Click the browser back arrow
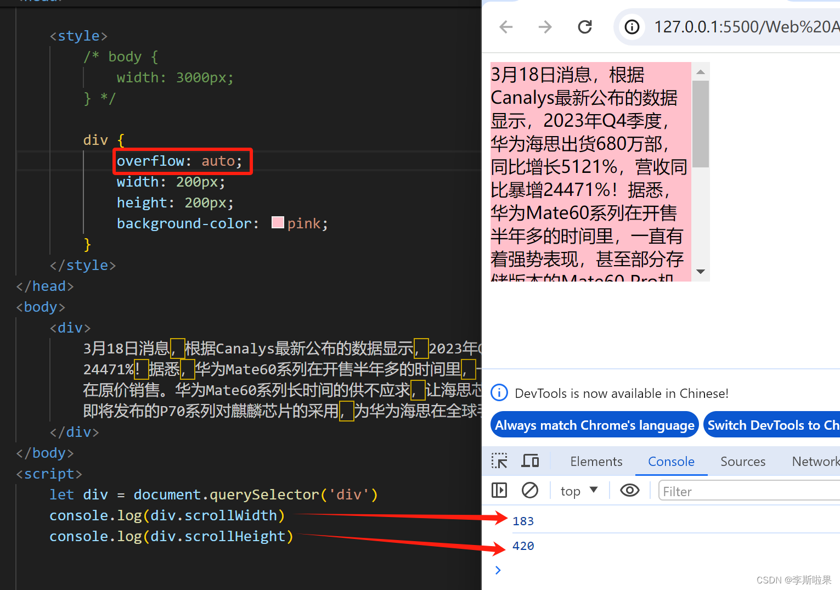This screenshot has height=590, width=840. 505,26
